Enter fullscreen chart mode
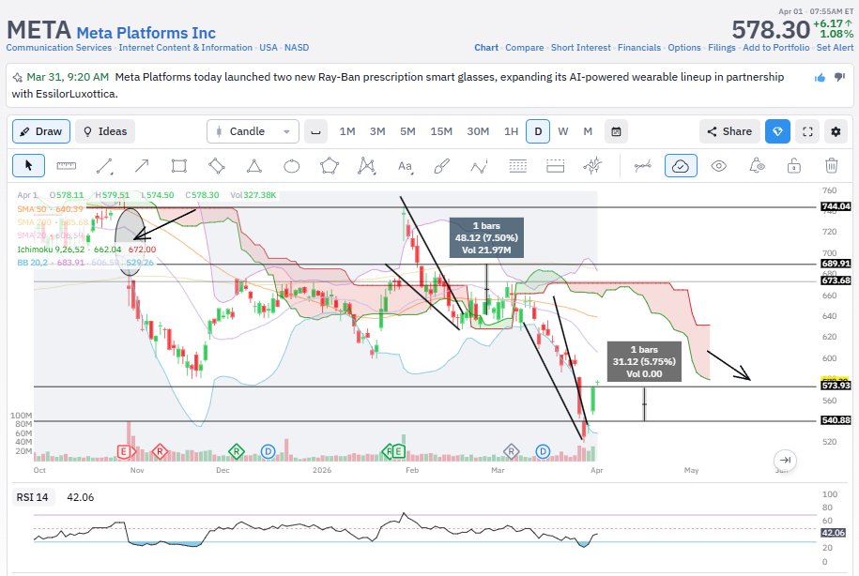The image size is (859, 576). (x=807, y=131)
